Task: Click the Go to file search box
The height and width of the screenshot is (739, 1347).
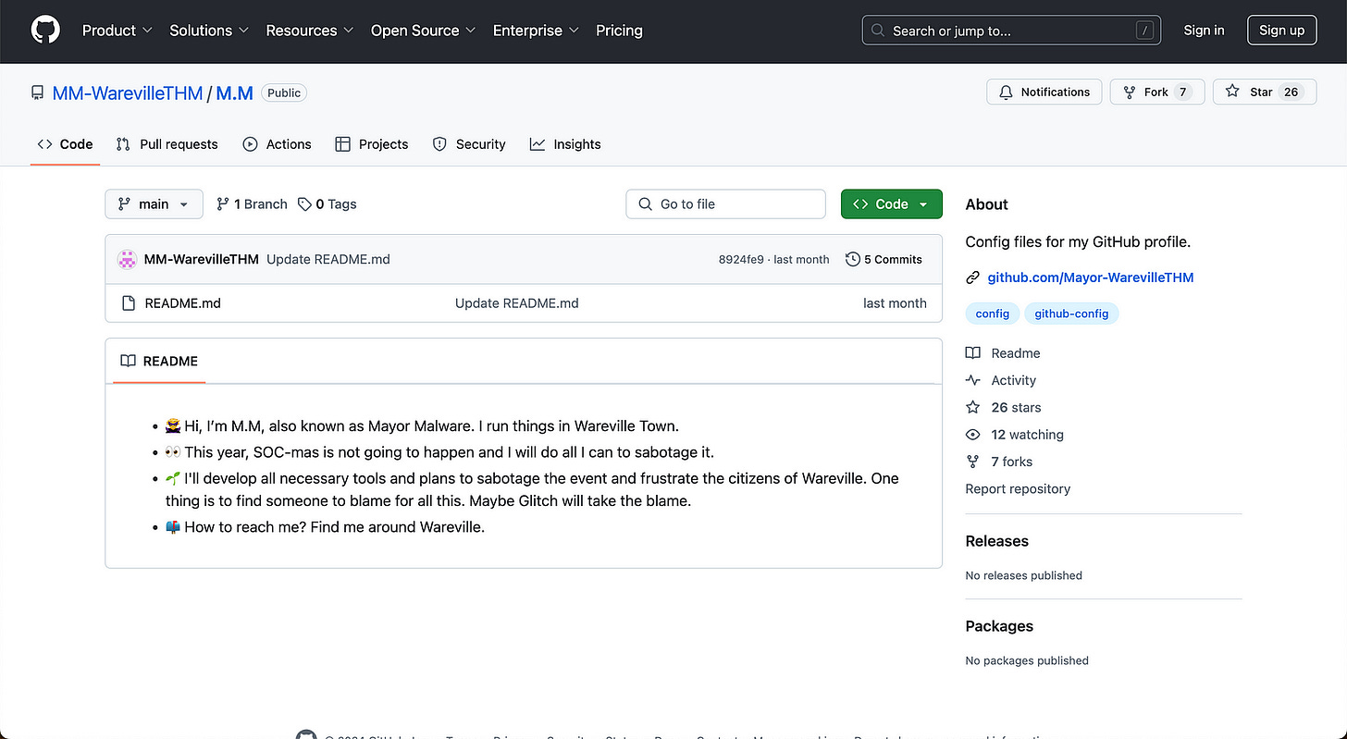Action: 726,204
